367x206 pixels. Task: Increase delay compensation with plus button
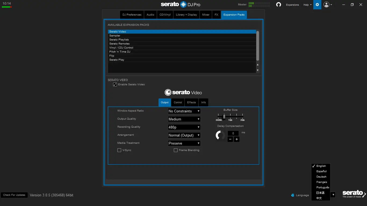pyautogui.click(x=236, y=139)
